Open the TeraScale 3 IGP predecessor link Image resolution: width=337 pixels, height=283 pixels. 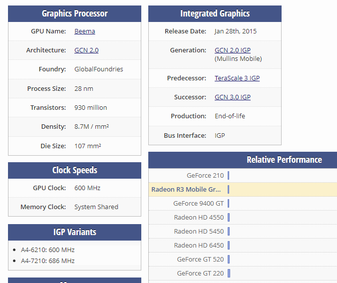click(237, 78)
